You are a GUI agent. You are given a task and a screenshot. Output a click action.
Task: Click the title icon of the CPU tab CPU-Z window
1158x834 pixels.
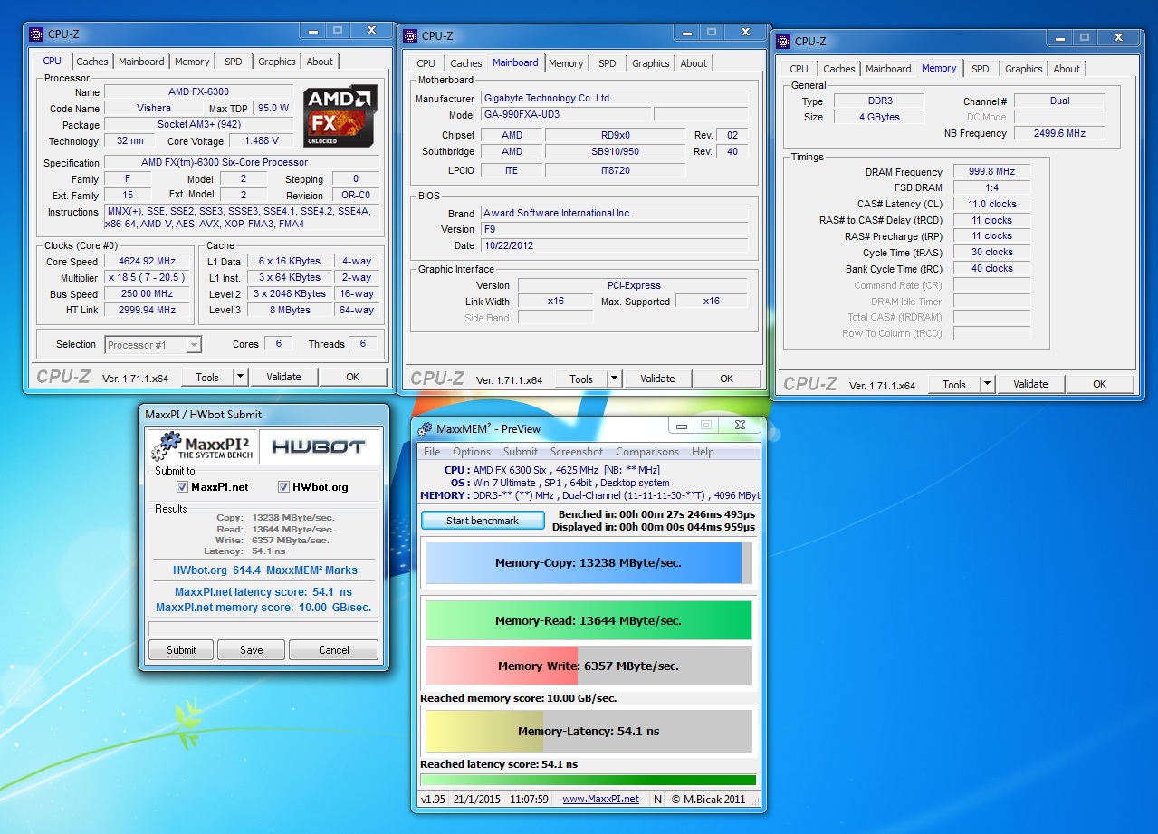pos(36,34)
